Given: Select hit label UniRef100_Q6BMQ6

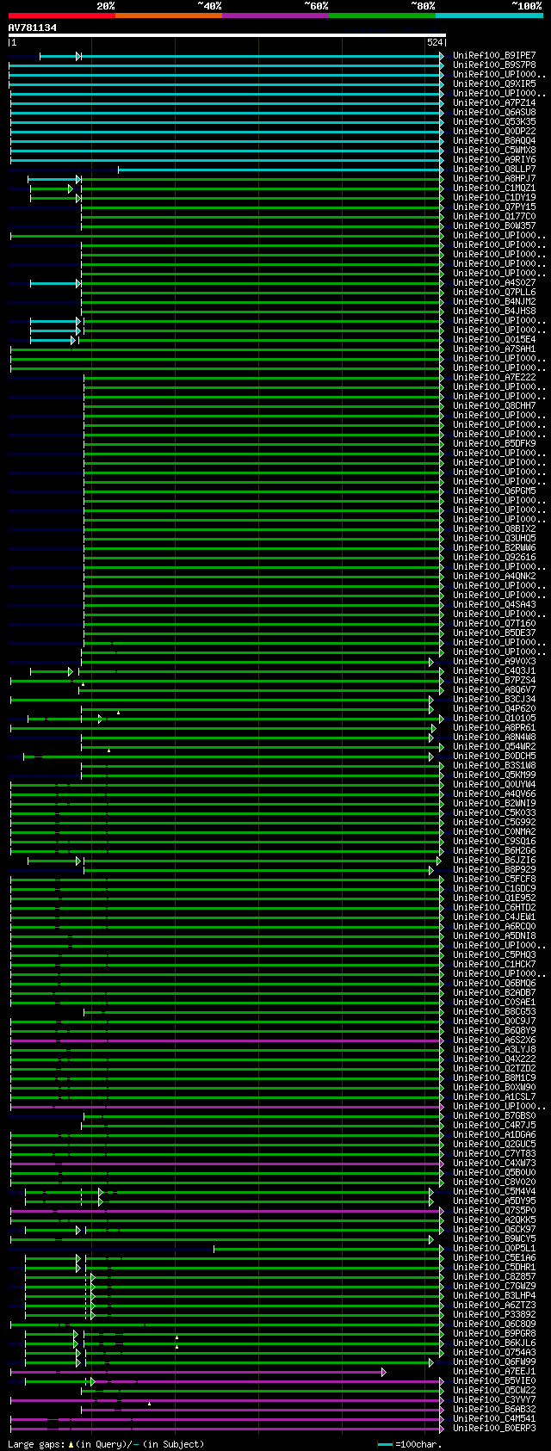Looking at the screenshot, I should click(x=494, y=984).
